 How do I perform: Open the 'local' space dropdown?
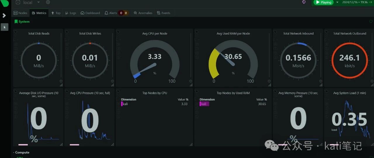coord(32,2)
